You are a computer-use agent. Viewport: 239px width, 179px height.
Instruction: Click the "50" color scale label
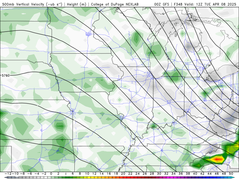pos(231,174)
